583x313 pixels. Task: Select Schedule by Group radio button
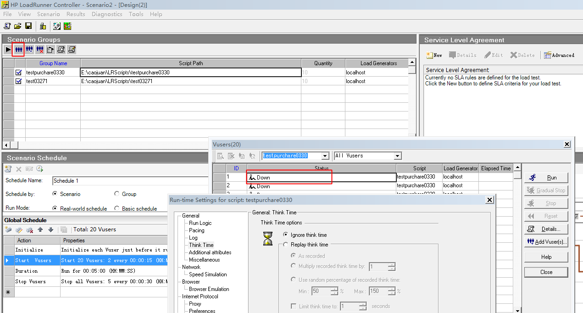coord(117,194)
